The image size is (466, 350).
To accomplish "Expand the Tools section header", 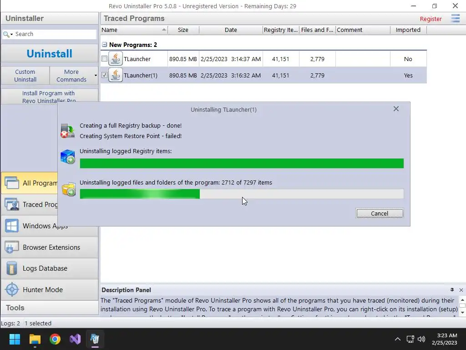I will coord(49,308).
